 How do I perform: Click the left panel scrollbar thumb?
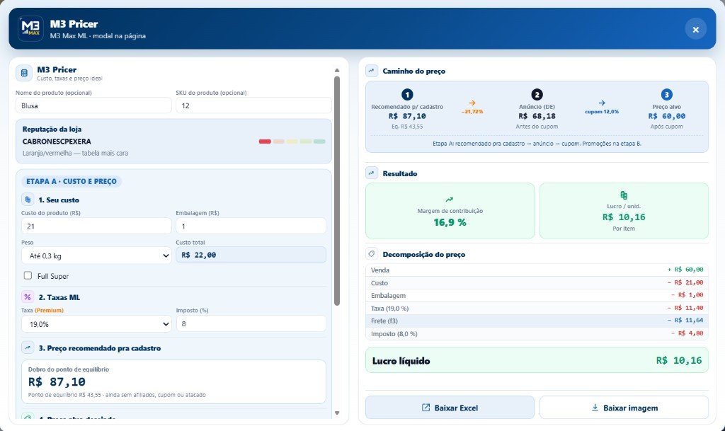(x=337, y=190)
